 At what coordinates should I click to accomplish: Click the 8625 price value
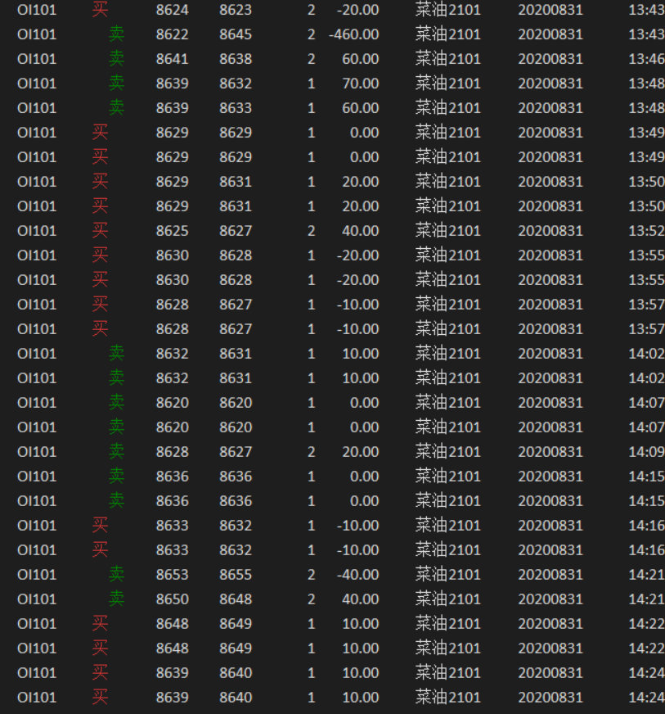coord(172,231)
